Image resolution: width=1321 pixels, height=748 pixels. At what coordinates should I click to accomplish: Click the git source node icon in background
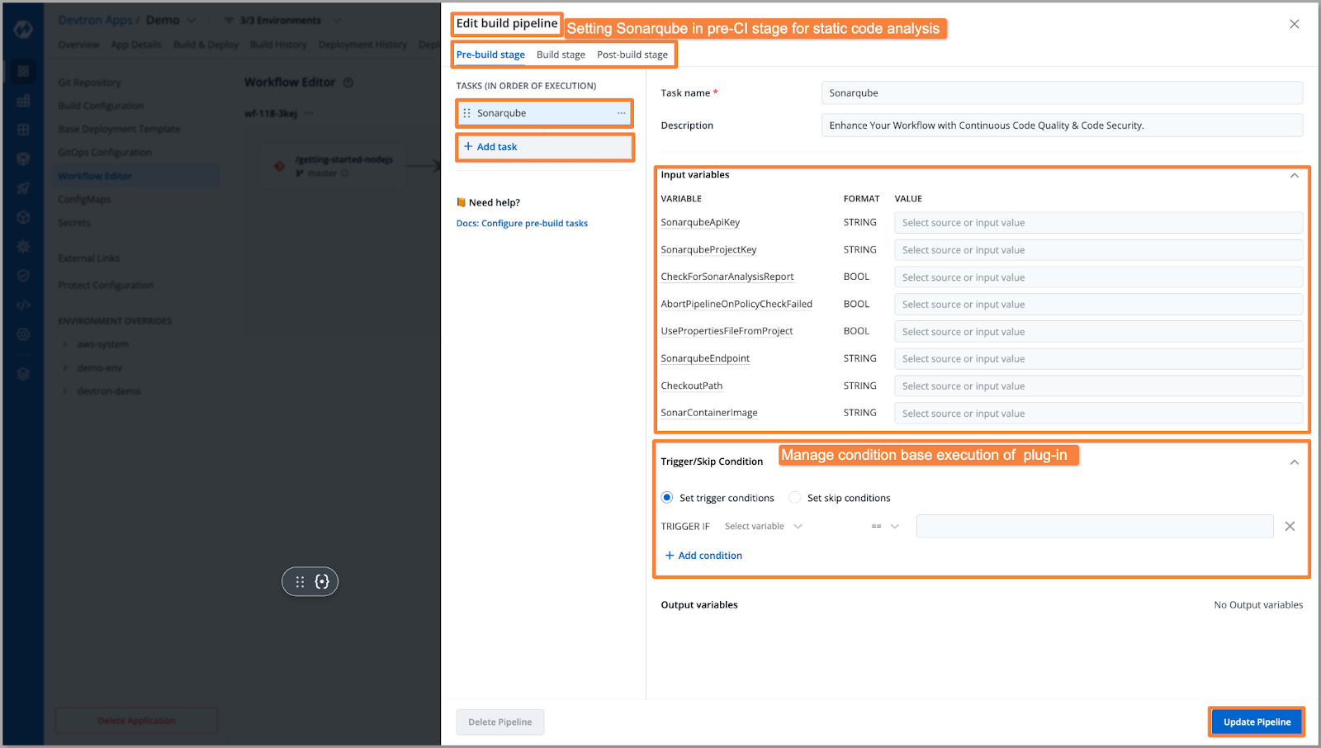click(279, 166)
